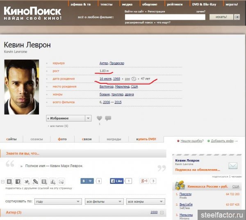Open the все фильмы filter dropdown
The image size is (246, 220).
104,202
